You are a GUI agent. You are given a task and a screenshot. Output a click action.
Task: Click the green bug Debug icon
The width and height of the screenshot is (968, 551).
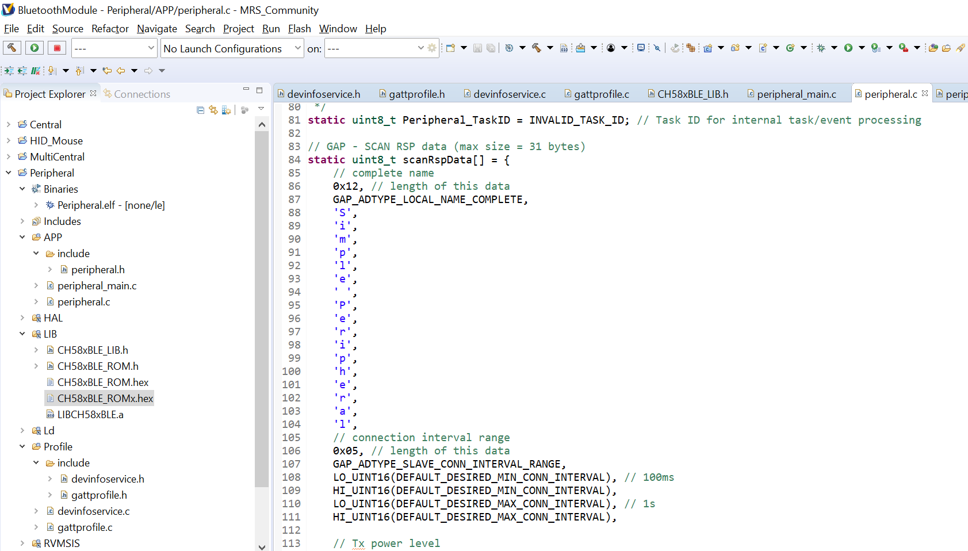pyautogui.click(x=821, y=48)
